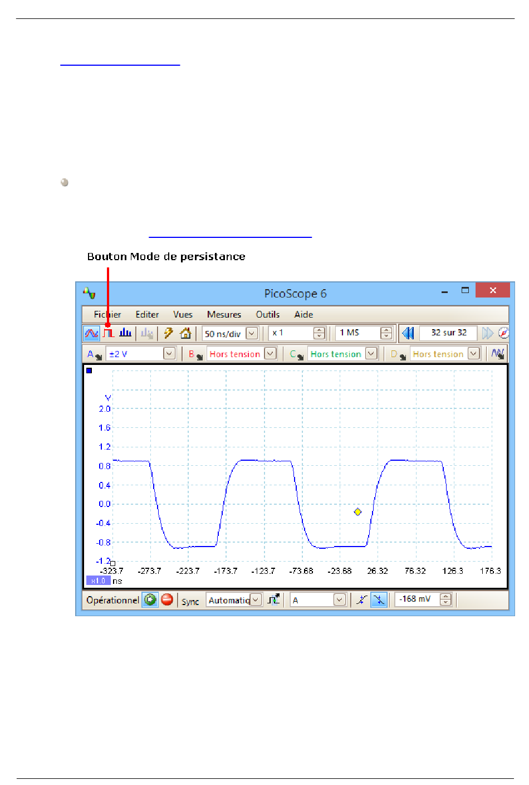The height and width of the screenshot is (785, 529).
Task: Click the Opérationnel status label
Action: point(112,600)
